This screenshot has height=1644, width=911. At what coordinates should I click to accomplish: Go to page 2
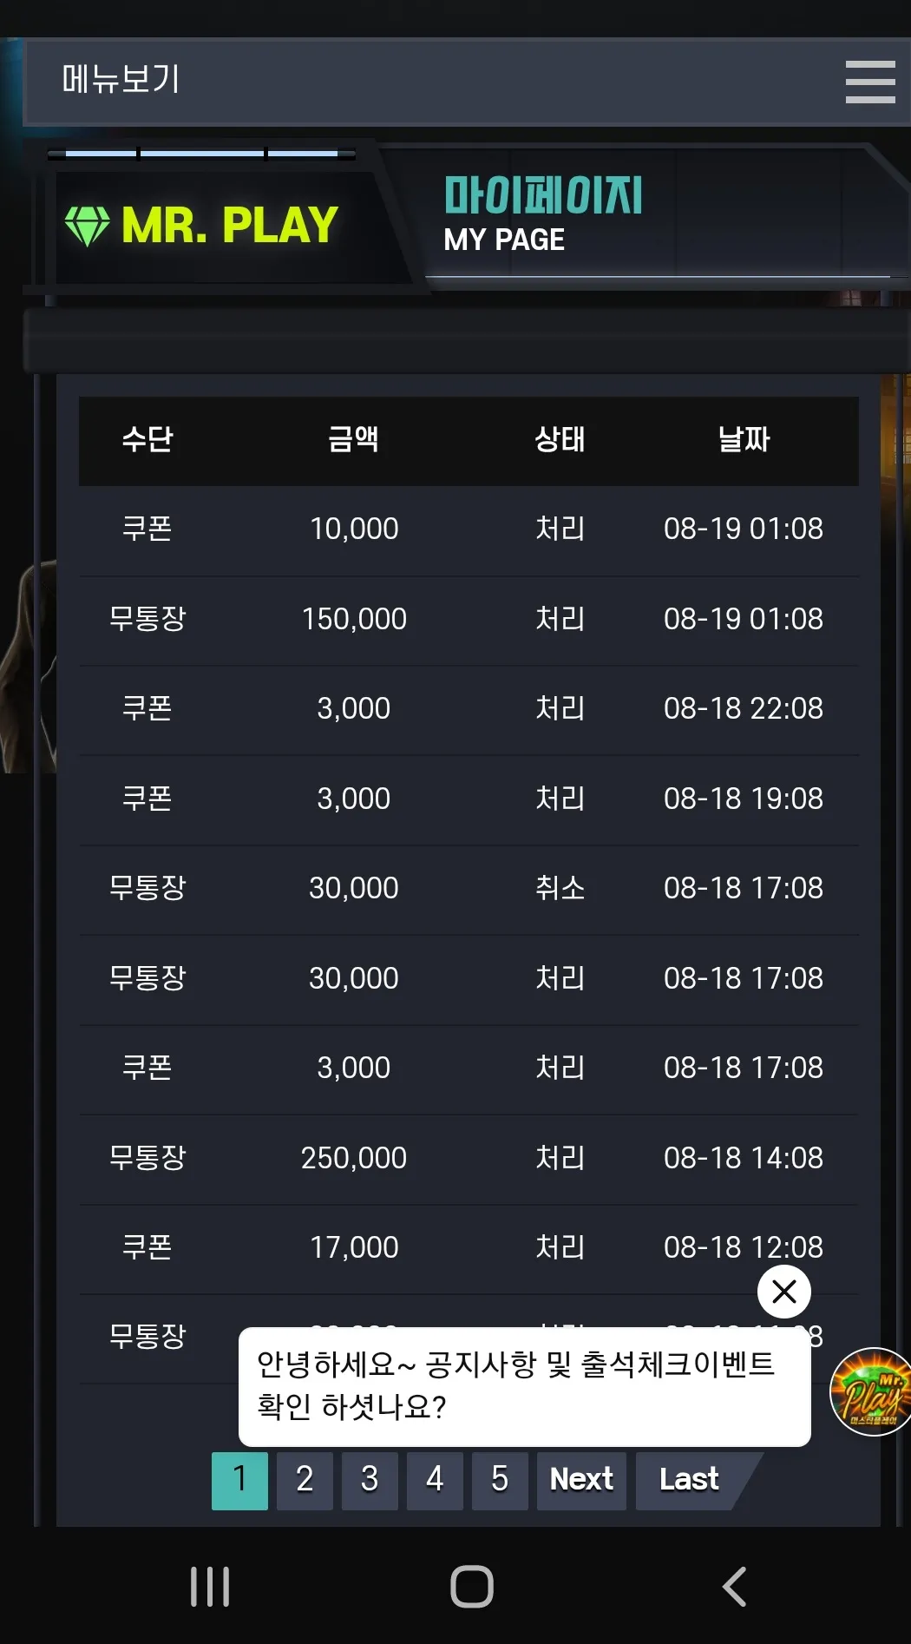(305, 1481)
